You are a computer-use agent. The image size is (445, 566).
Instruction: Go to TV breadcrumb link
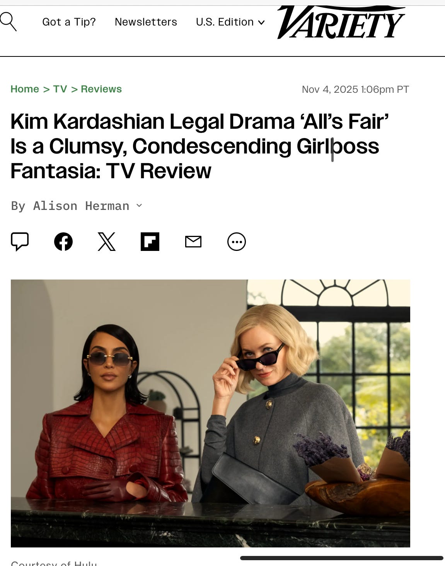[60, 89]
